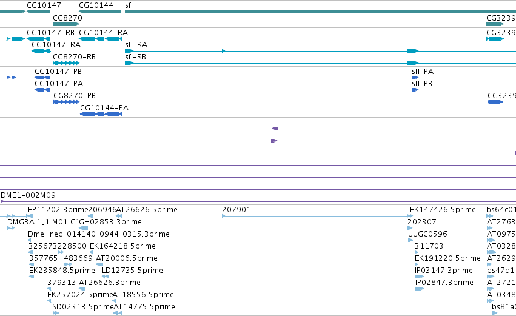Open the CG10147-RB transcript label
This screenshot has width=516, height=316.
tap(50, 32)
